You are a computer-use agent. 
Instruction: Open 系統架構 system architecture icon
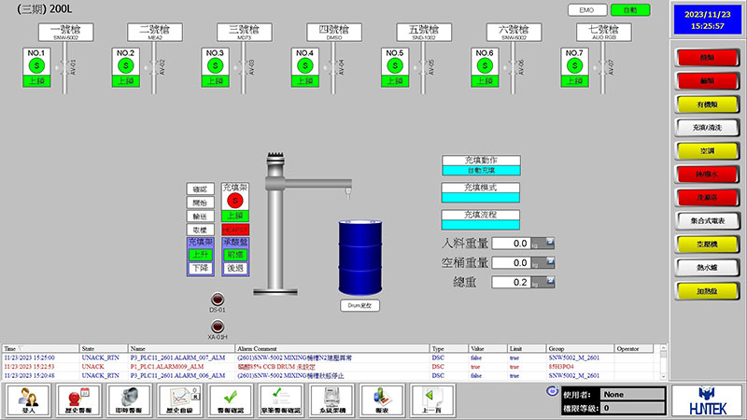tap(330, 399)
